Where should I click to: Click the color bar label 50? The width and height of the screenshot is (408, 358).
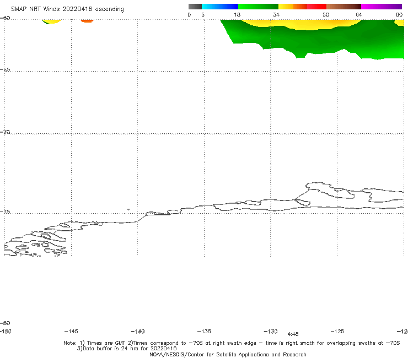coord(326,15)
